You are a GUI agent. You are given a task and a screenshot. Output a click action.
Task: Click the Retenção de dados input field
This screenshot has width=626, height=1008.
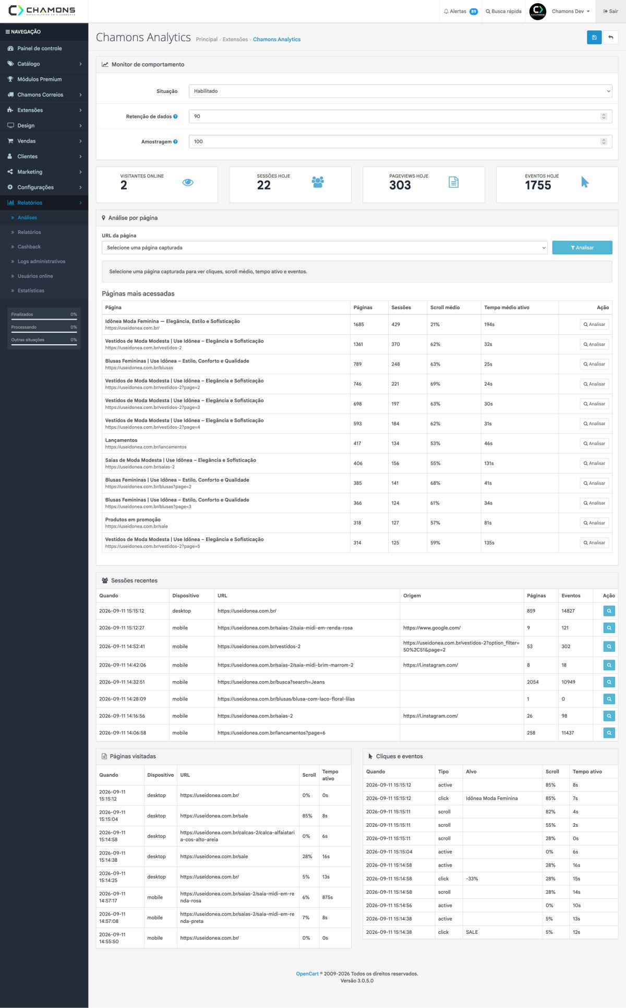(x=400, y=116)
